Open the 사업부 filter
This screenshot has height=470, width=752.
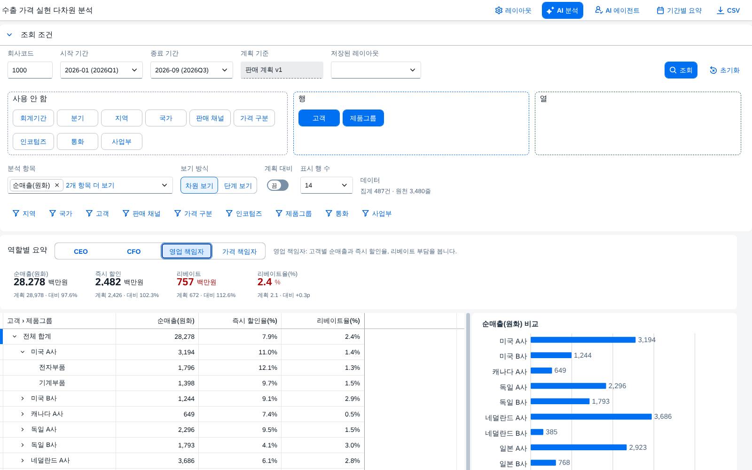(x=377, y=213)
